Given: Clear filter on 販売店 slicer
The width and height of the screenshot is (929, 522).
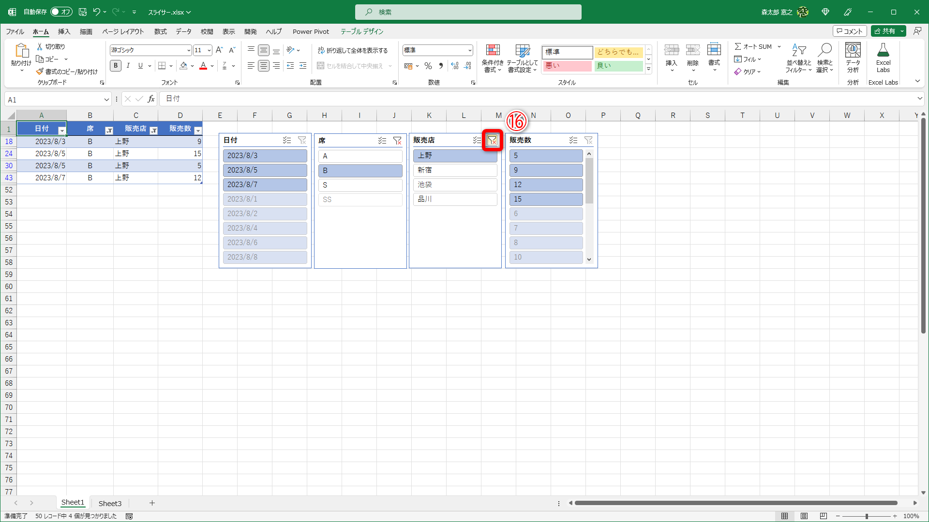Looking at the screenshot, I should pyautogui.click(x=492, y=140).
